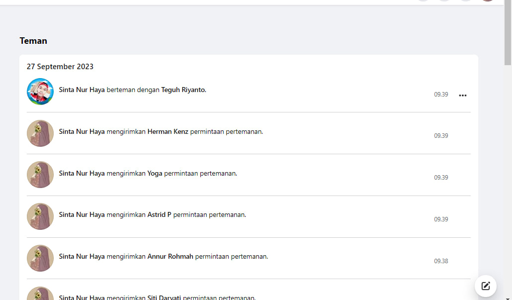The image size is (512, 300).
Task: Open avatar beside Siti Daryati friend request
Action: 40,294
